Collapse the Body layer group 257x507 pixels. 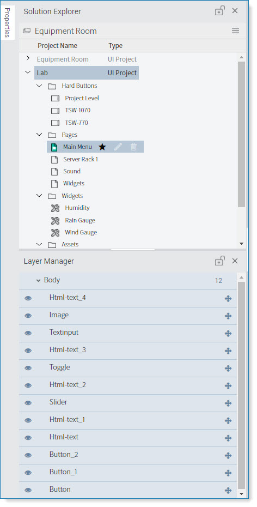39,280
